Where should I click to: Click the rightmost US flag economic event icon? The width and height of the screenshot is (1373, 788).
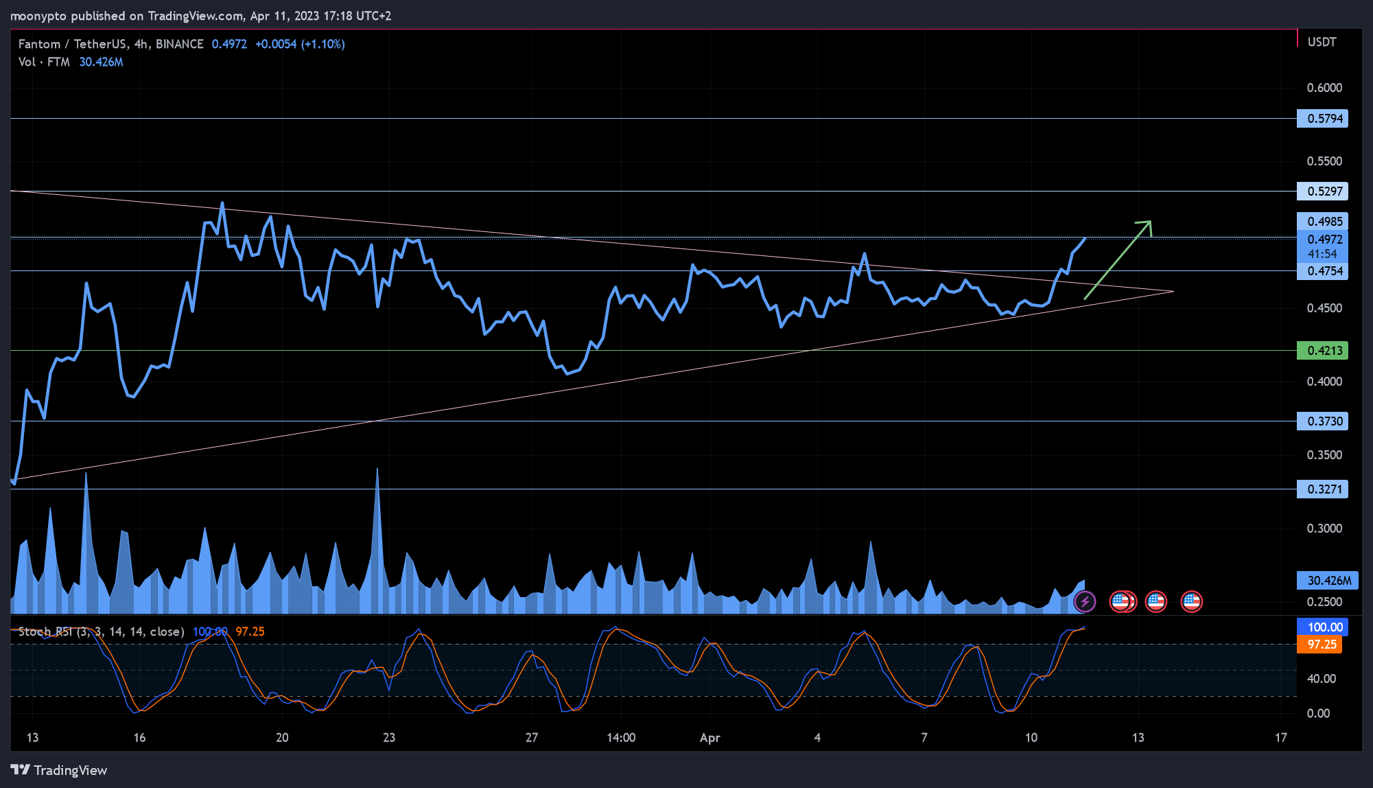(x=1192, y=602)
